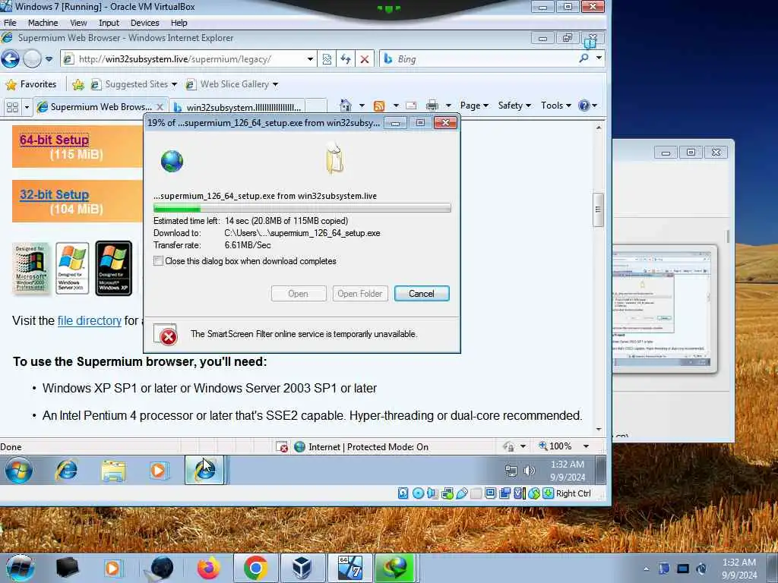
Task: Click VirtualBox USB status icon
Action: 461,493
